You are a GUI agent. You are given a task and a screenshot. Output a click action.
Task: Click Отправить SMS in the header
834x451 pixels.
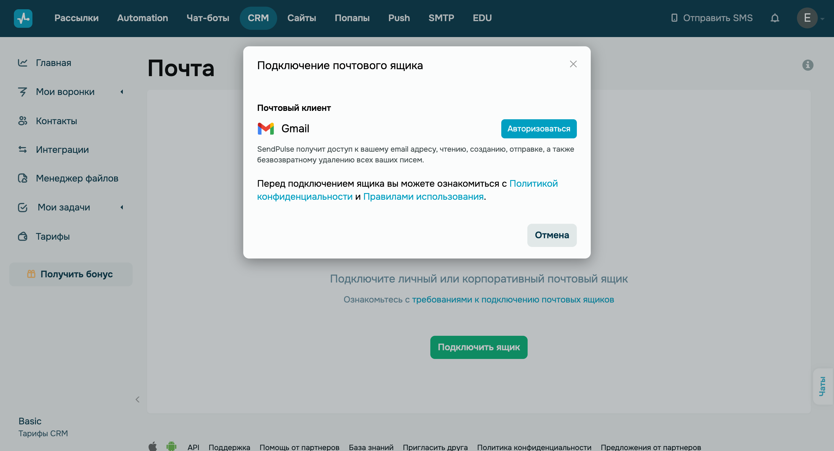point(712,18)
